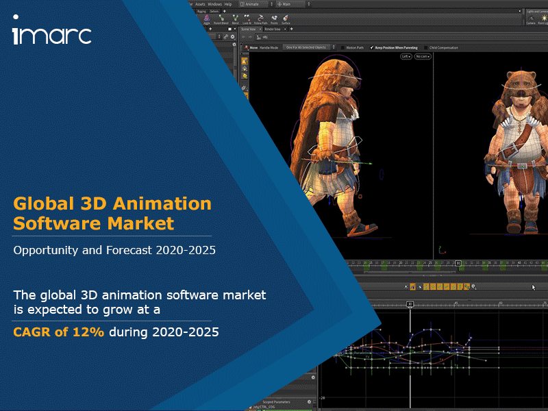Expand the One For All Selected Objects dropdown
The image size is (548, 411).
(308, 48)
